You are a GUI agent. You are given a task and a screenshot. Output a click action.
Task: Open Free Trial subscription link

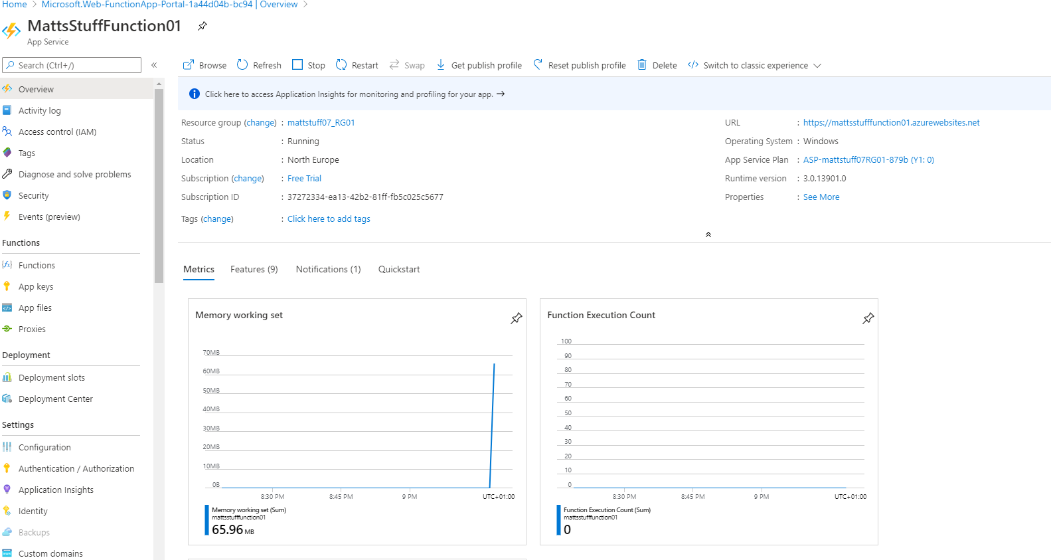[x=304, y=179]
